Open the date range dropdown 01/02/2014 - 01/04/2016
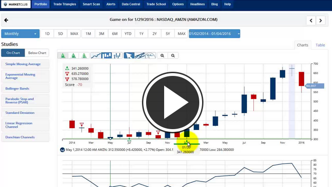This screenshot has height=187, width=332. click(215, 34)
